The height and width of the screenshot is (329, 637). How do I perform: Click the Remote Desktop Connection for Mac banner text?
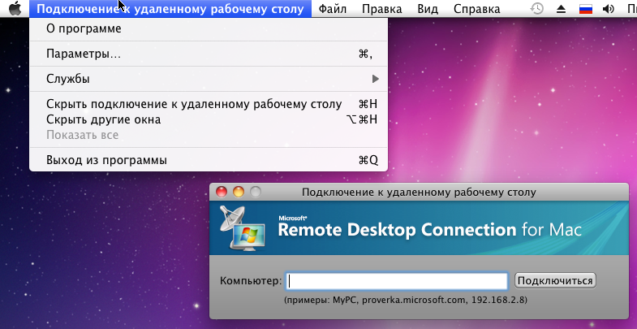click(x=430, y=230)
